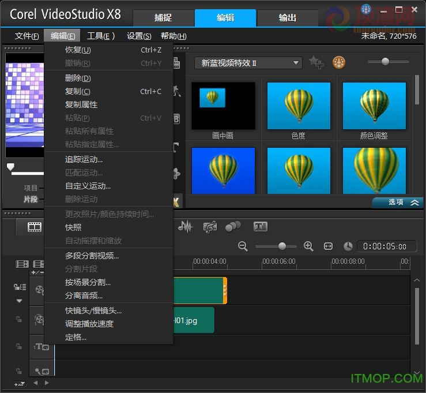426x393 pixels.
Task: Click the orange film reel icon
Action: 339,62
